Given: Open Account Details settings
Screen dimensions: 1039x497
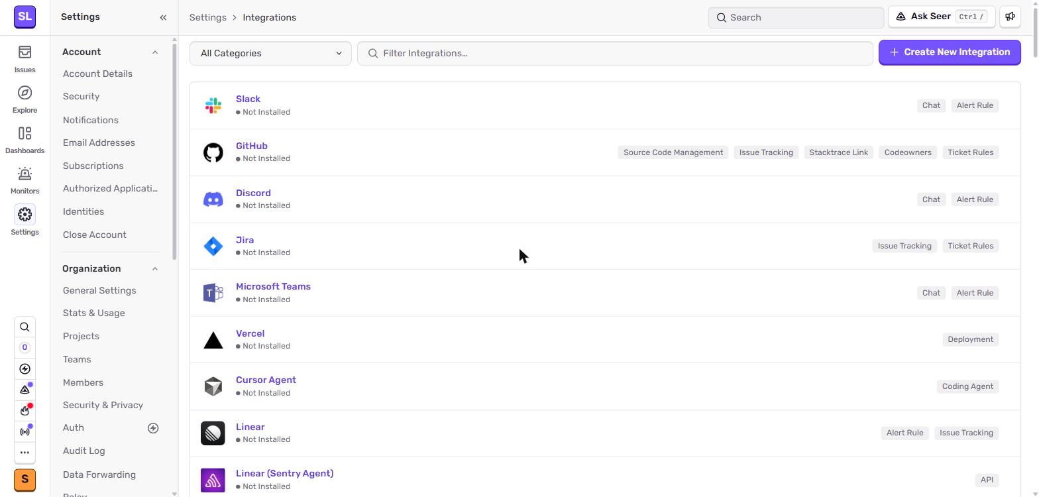Looking at the screenshot, I should pos(97,74).
